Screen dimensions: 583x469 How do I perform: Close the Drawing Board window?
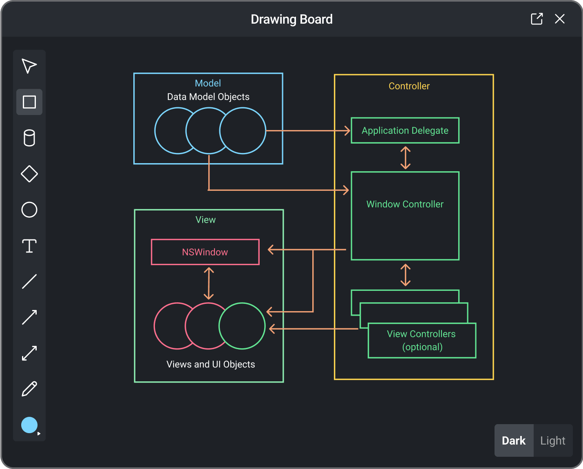point(560,19)
